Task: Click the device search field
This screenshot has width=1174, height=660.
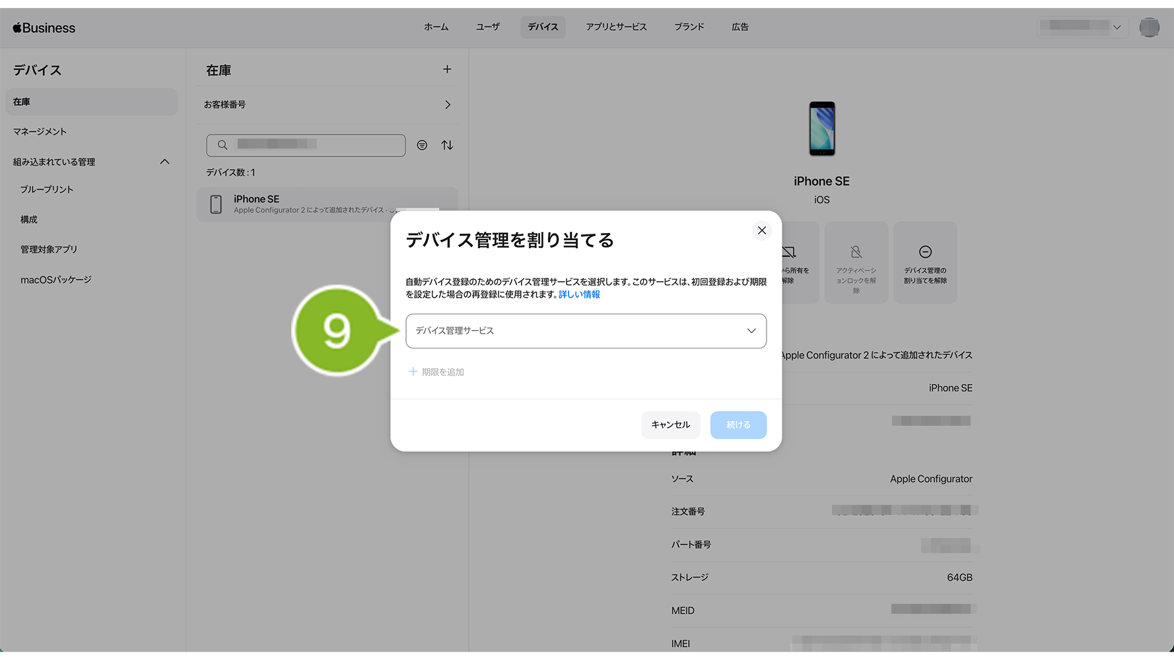Action: point(306,145)
